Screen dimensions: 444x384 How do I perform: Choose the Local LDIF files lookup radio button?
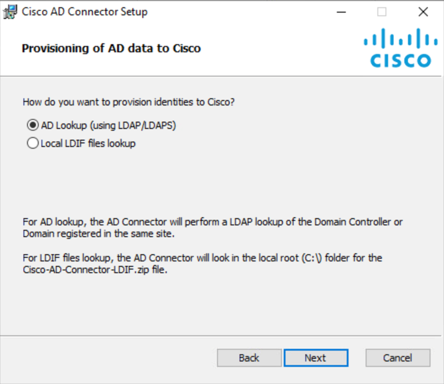[x=33, y=143]
